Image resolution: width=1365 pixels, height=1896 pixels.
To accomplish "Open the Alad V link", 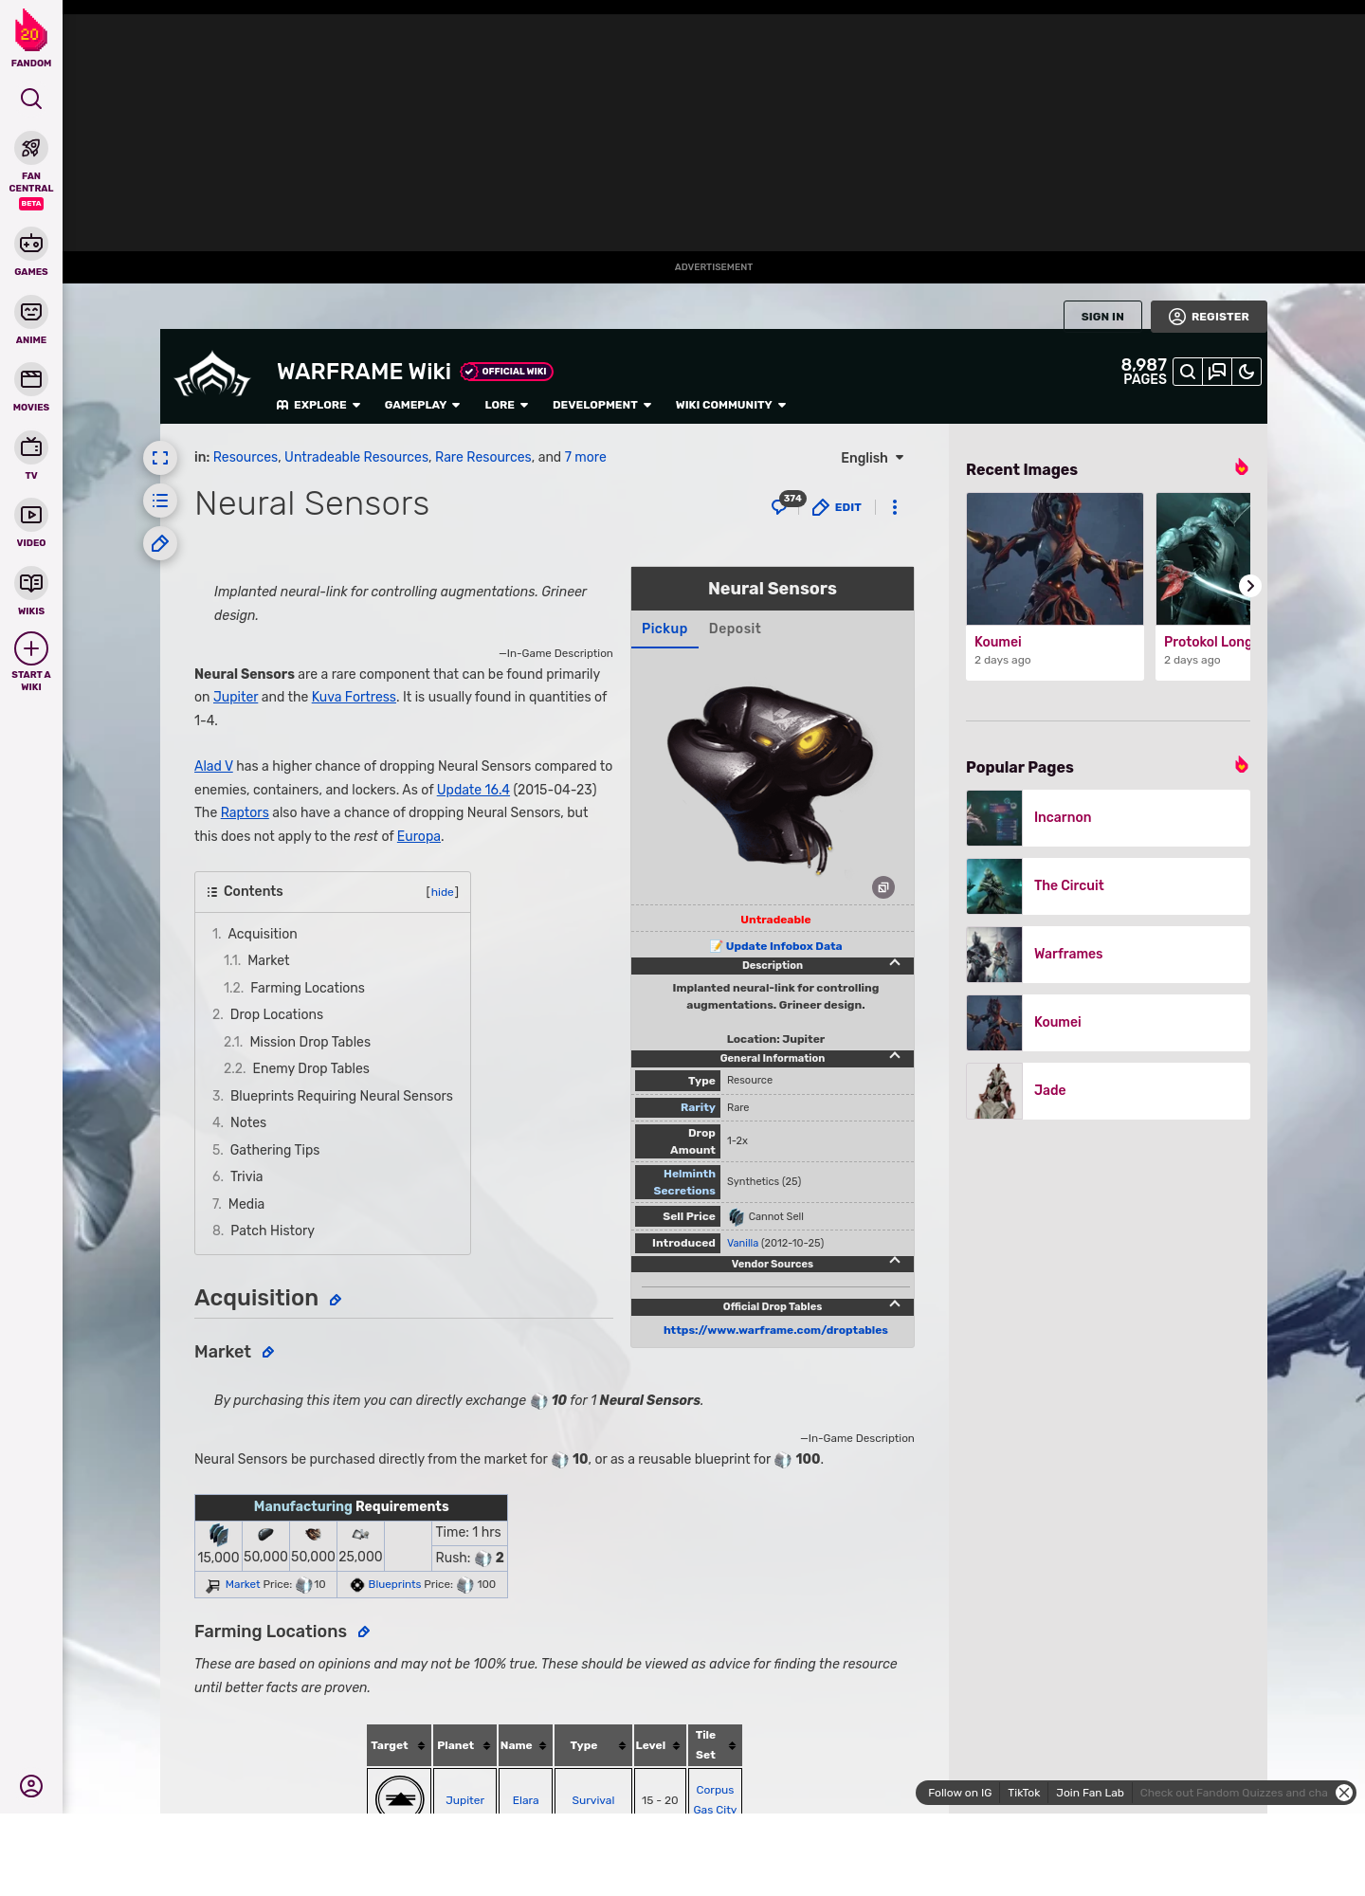I will [x=213, y=766].
